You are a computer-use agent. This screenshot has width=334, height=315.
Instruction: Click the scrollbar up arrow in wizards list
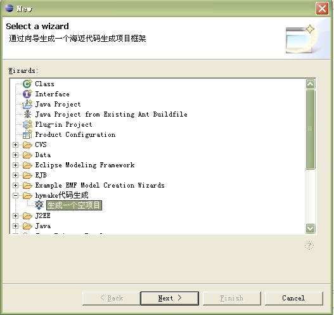[x=310, y=84]
